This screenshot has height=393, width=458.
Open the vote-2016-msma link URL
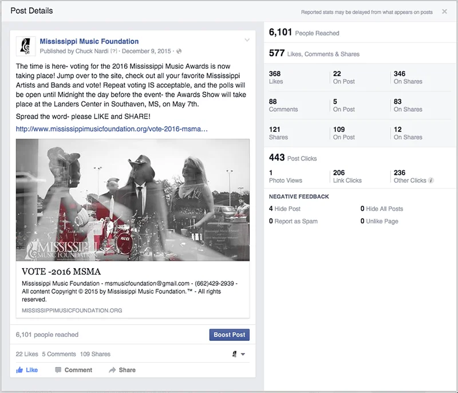click(112, 129)
